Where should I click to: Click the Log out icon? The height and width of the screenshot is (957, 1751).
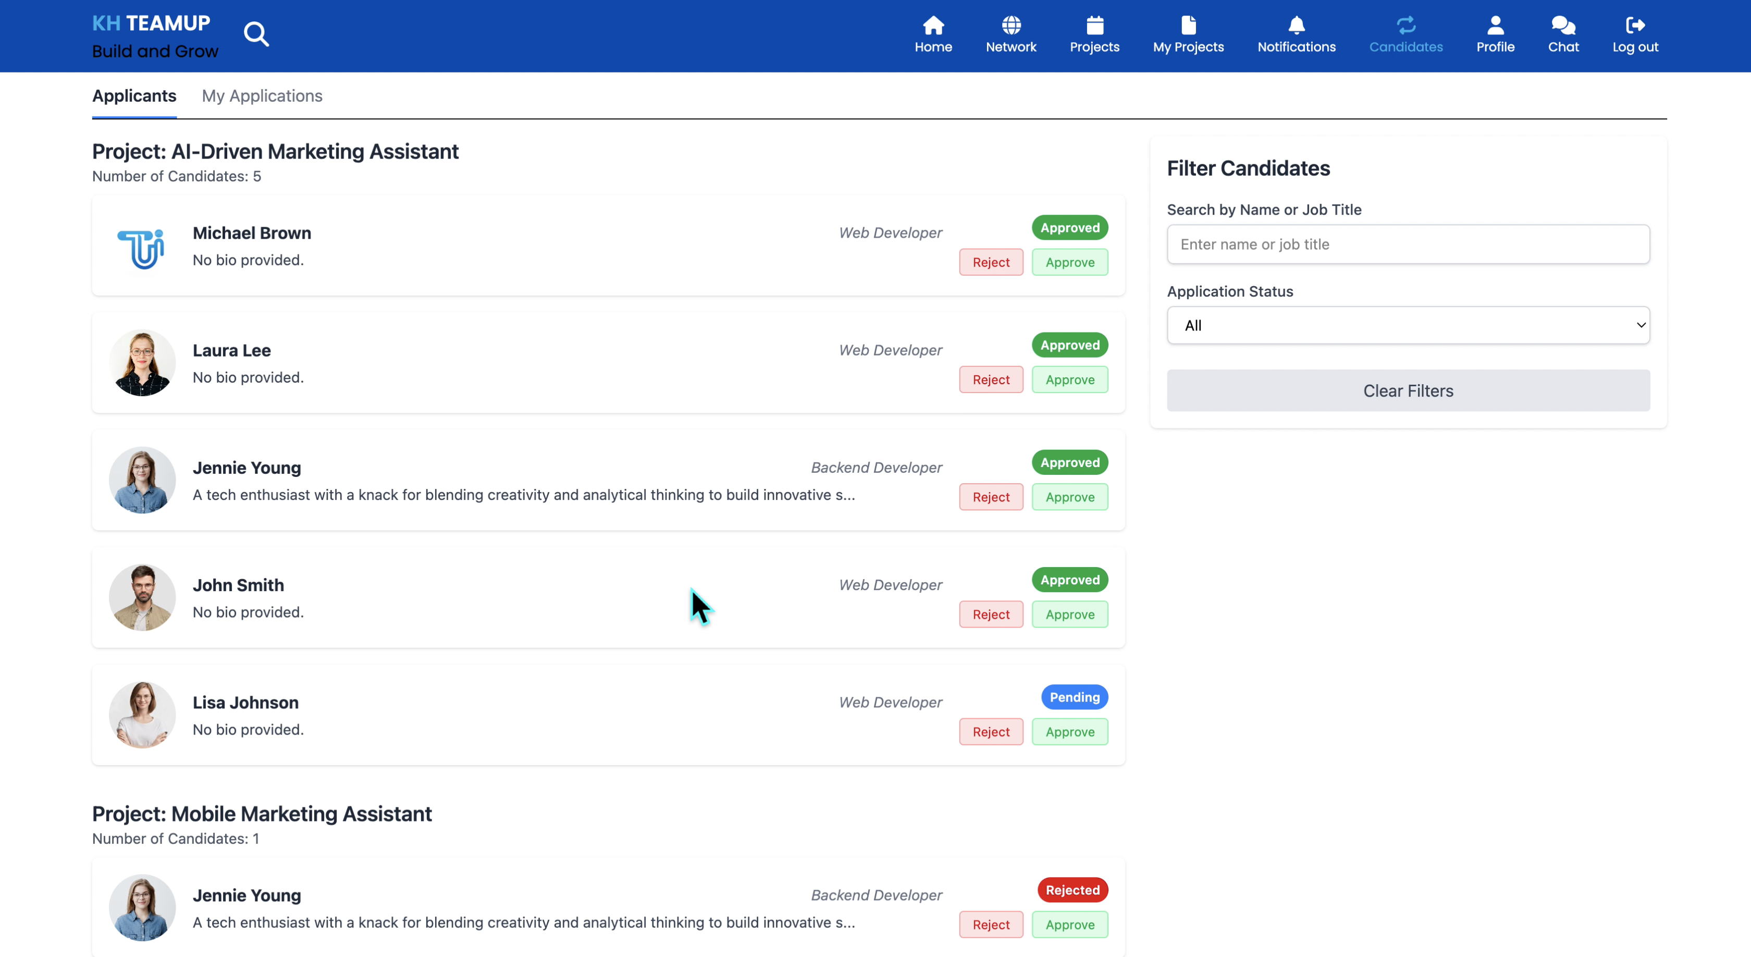[x=1635, y=26]
